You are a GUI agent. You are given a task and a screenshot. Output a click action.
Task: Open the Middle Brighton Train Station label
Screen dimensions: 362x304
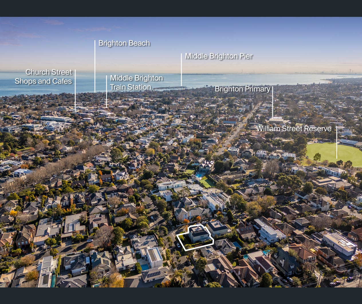[x=136, y=83]
